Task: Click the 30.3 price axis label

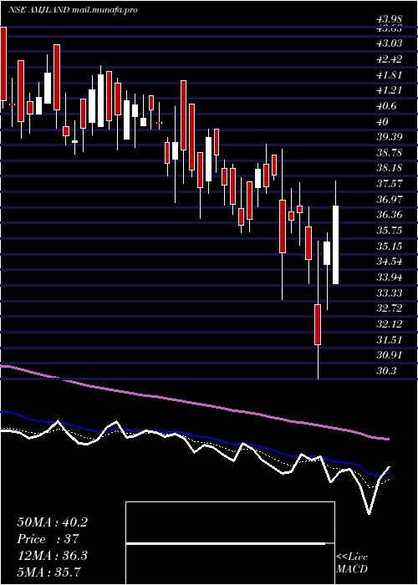Action: 387,371
